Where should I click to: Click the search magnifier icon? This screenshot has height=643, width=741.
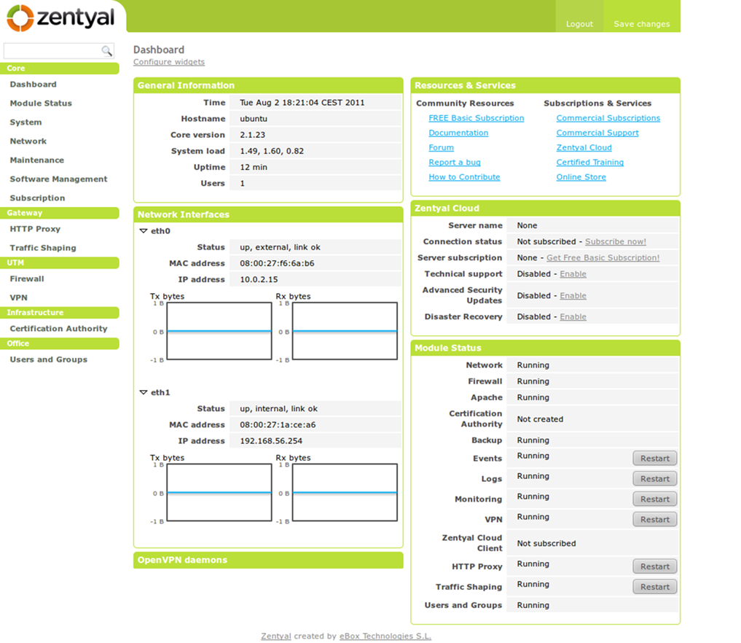[x=107, y=51]
